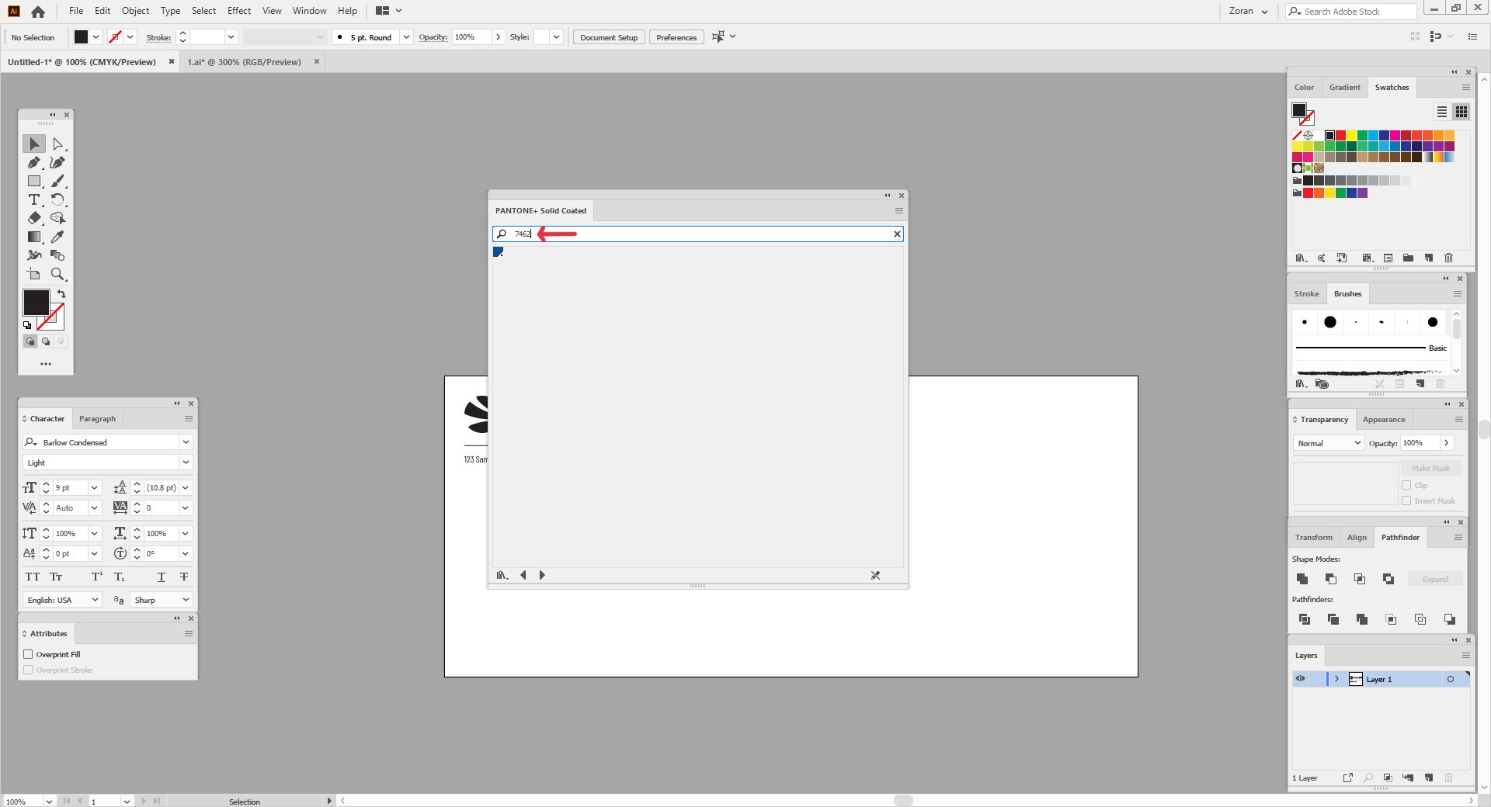Expand Layer 1 contents
The width and height of the screenshot is (1491, 807).
tap(1336, 679)
